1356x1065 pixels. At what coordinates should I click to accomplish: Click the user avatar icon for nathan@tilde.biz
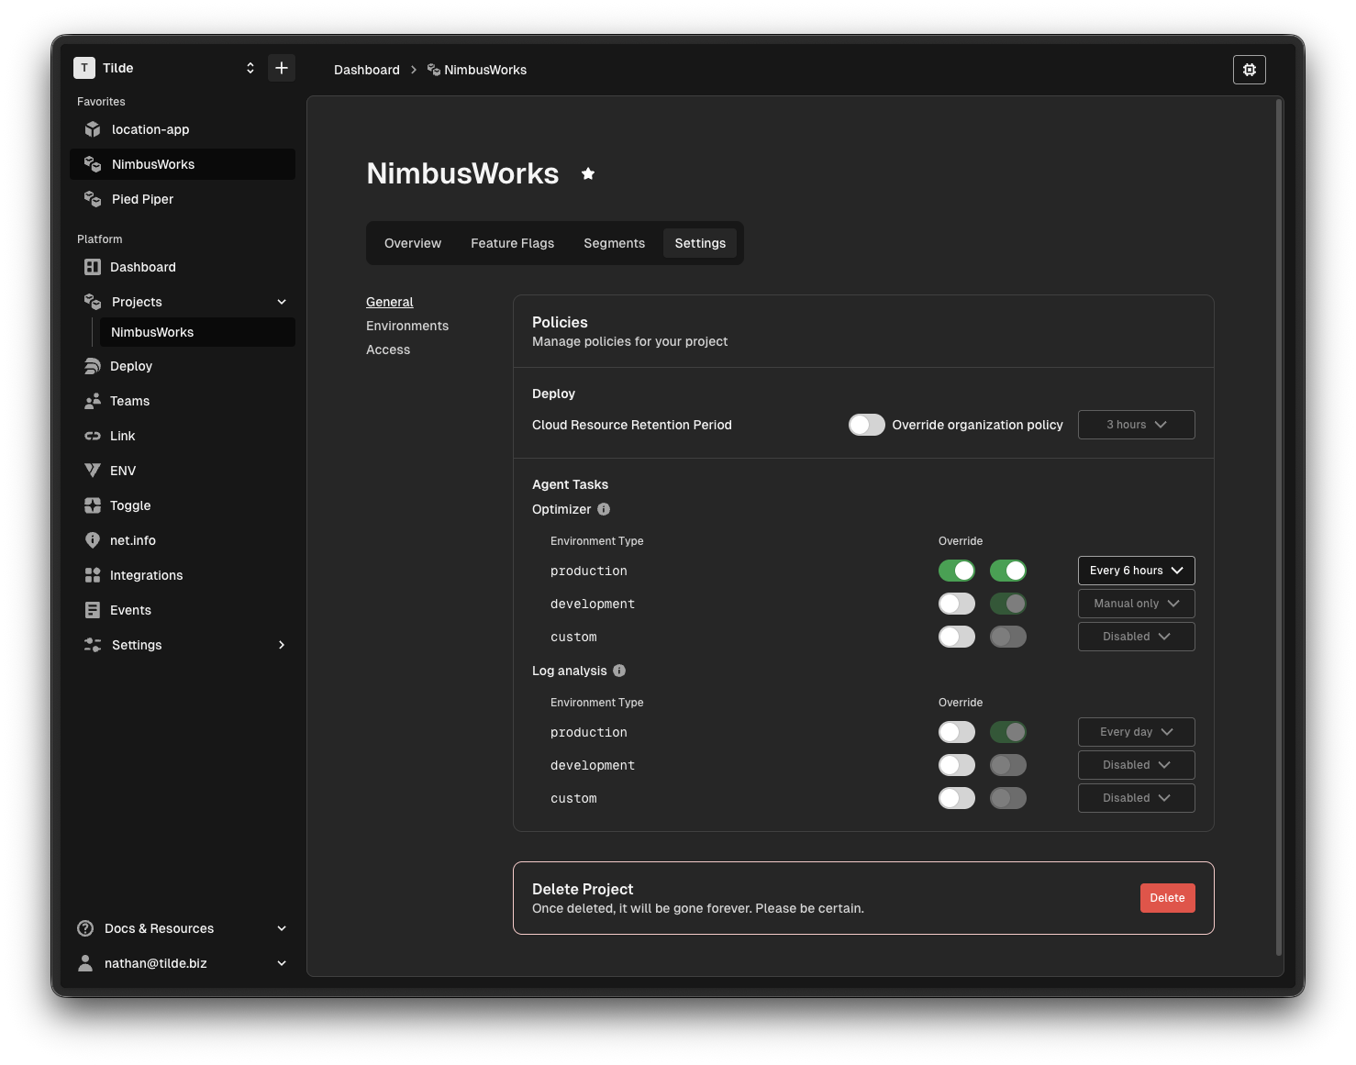pyautogui.click(x=85, y=963)
